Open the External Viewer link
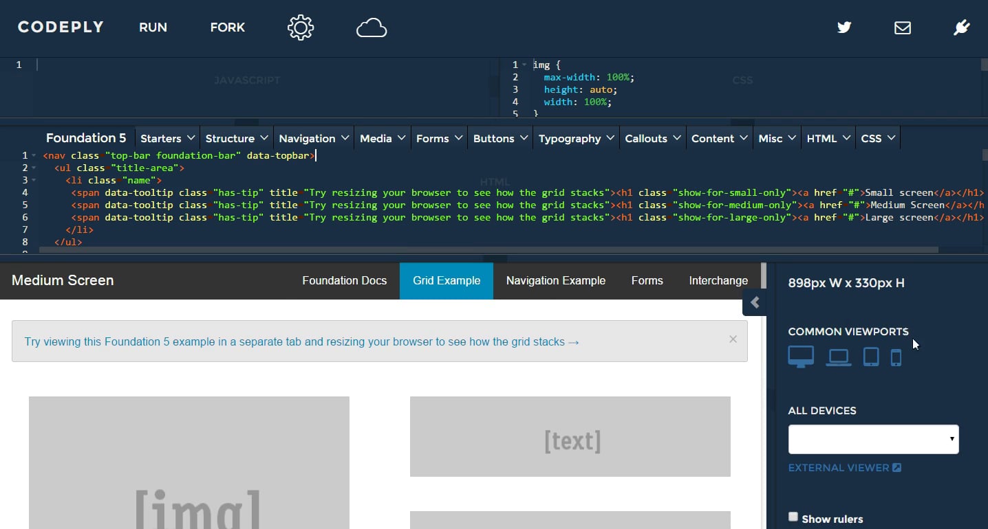Screen dimensions: 988x529 coord(845,468)
